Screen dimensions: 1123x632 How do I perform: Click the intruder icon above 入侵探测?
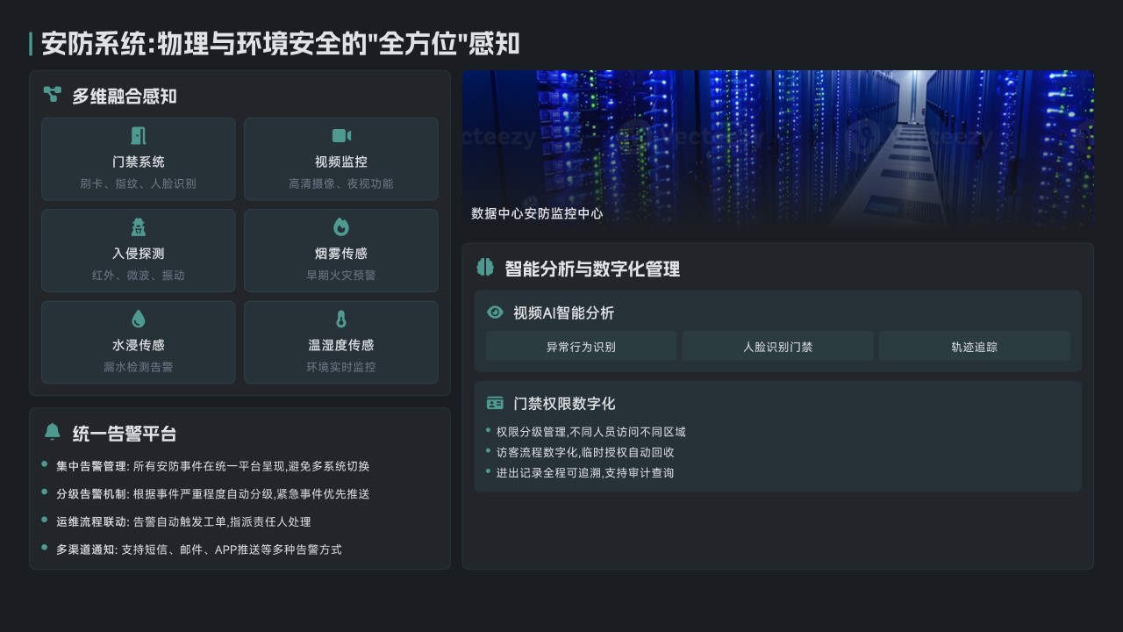(138, 226)
